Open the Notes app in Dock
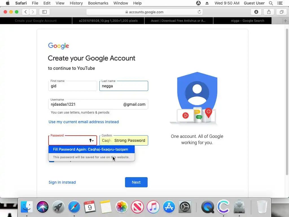Screen dimensions: 289x217 point(106,207)
